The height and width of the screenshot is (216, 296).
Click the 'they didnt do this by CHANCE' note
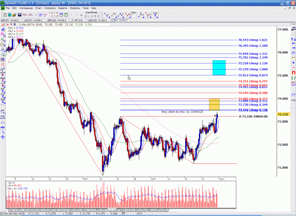pyautogui.click(x=182, y=112)
